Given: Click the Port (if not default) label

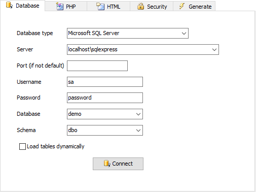Looking at the screenshot, I should point(41,66).
